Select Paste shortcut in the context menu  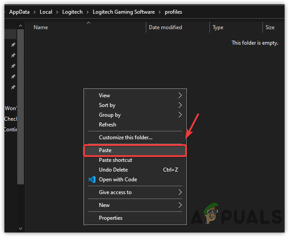[135, 160]
